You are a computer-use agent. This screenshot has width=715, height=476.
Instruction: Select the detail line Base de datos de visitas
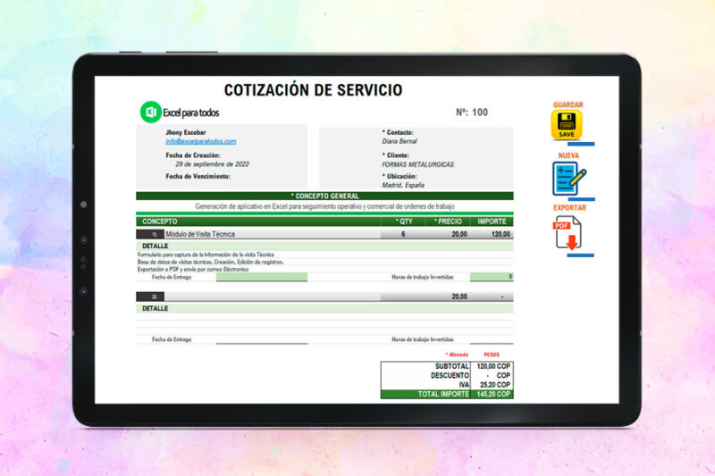coord(211,262)
